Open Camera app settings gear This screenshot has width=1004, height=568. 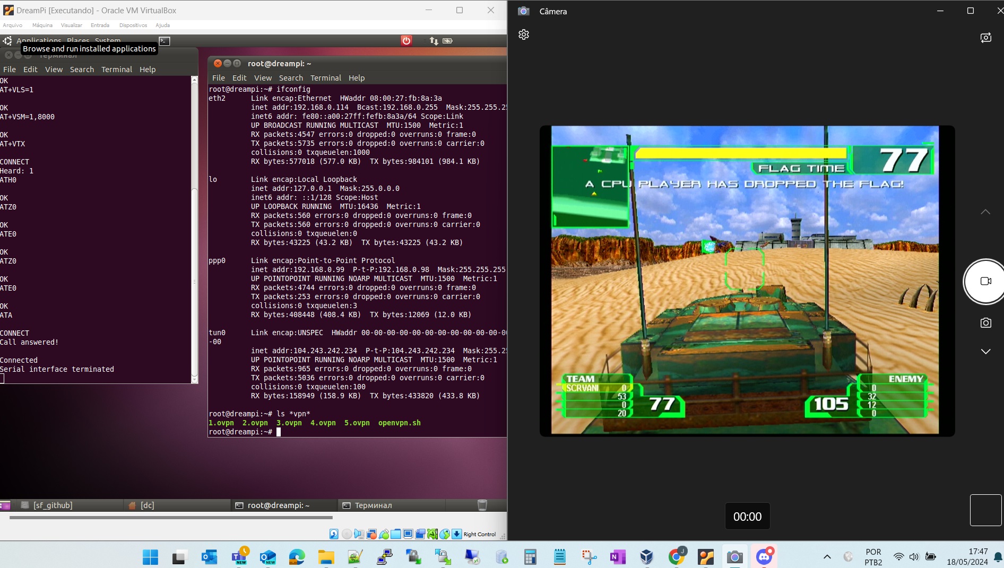[x=524, y=34]
